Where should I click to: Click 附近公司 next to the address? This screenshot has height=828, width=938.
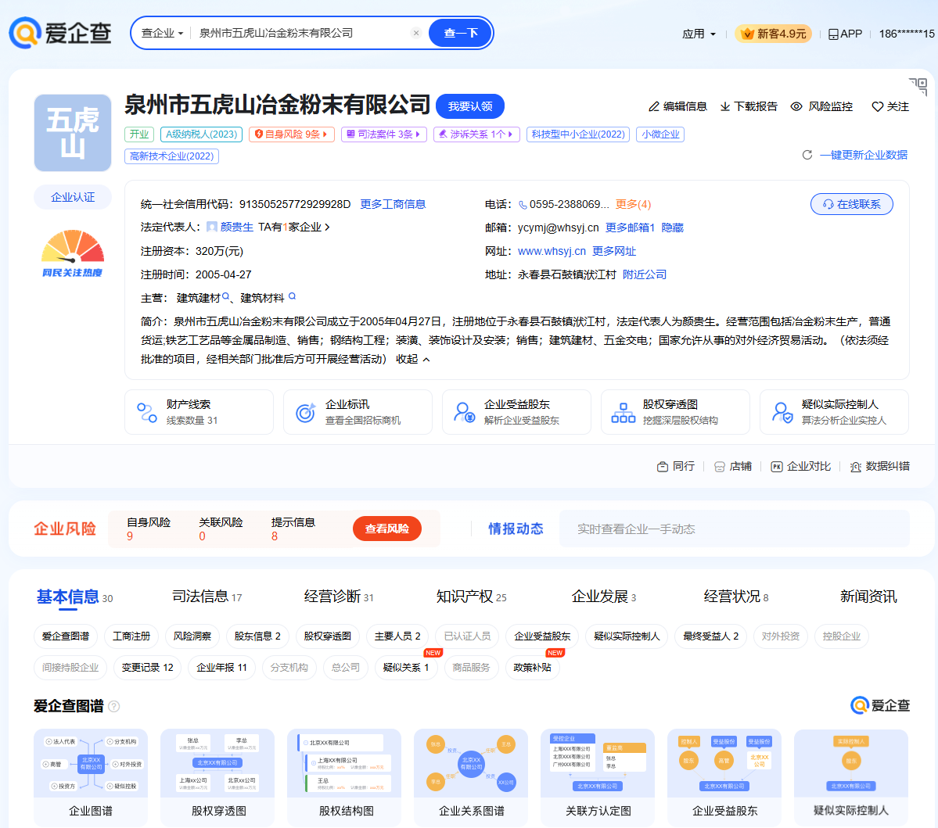[x=645, y=274]
